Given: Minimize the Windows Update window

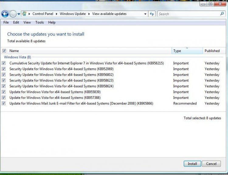Looking at the screenshot, I should (203, 4).
